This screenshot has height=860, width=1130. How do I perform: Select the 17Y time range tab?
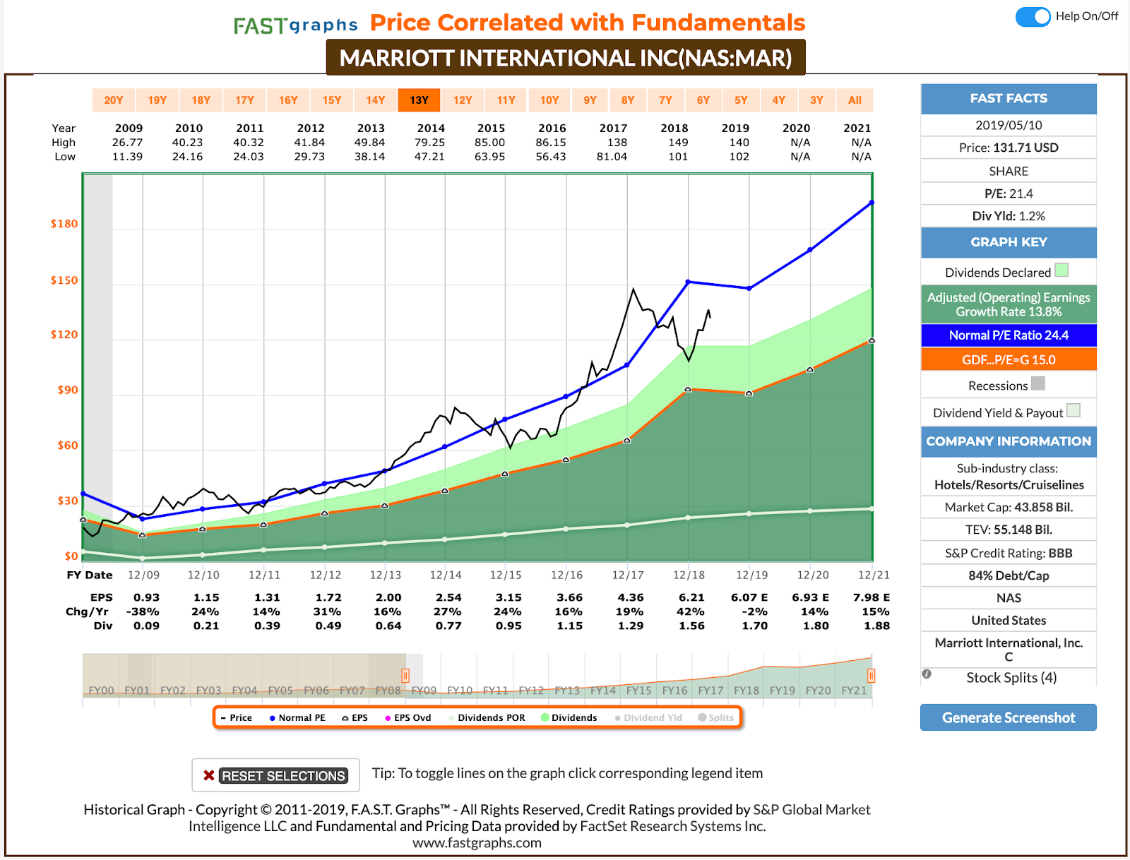pos(245,100)
